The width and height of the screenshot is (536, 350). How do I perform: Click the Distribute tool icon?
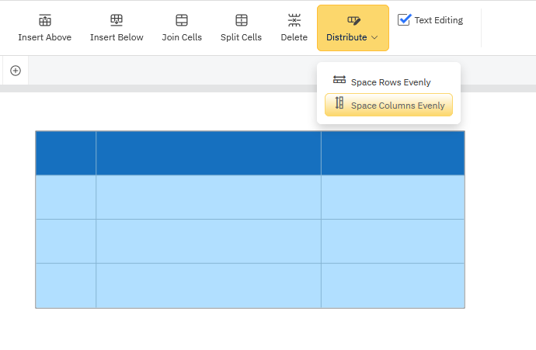353,20
